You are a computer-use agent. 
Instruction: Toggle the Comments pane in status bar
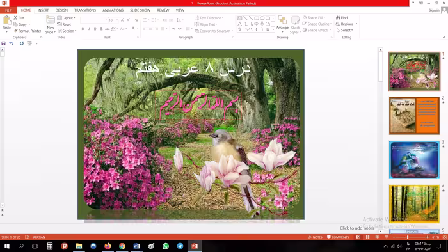tap(338, 237)
